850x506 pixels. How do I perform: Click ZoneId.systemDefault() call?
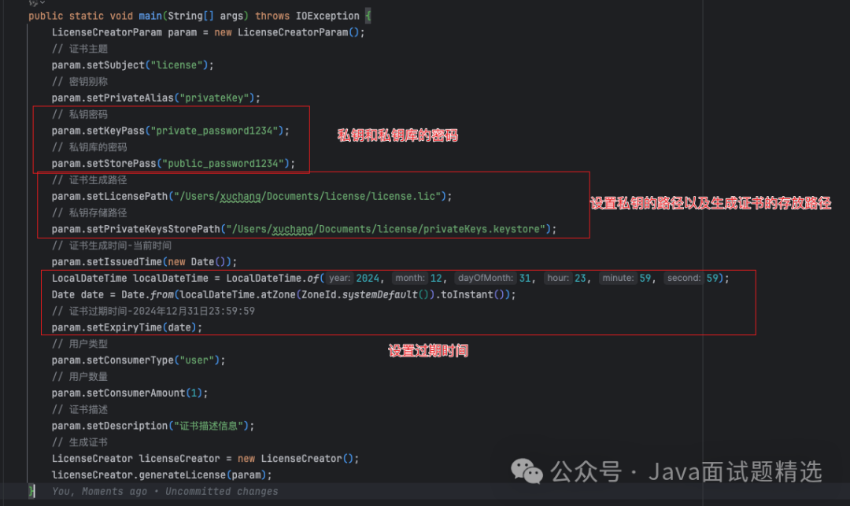(365, 295)
